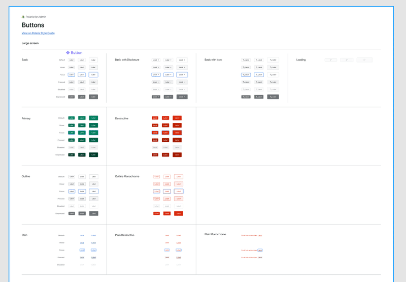Click the medium focused Primary button
Screen dimensions: 406x282
tap(82, 133)
